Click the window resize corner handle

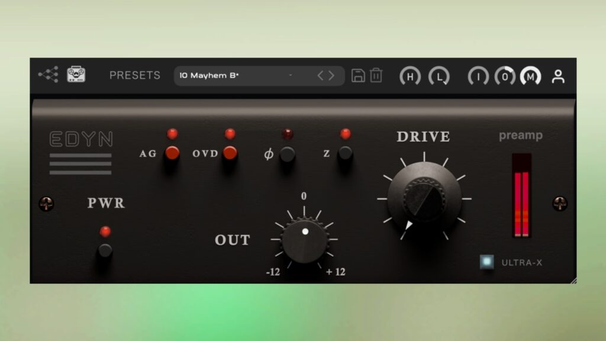click(x=573, y=281)
